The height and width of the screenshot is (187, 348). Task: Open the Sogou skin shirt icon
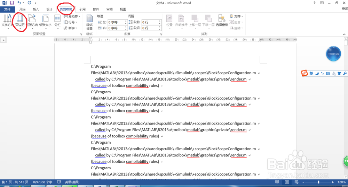(339, 74)
